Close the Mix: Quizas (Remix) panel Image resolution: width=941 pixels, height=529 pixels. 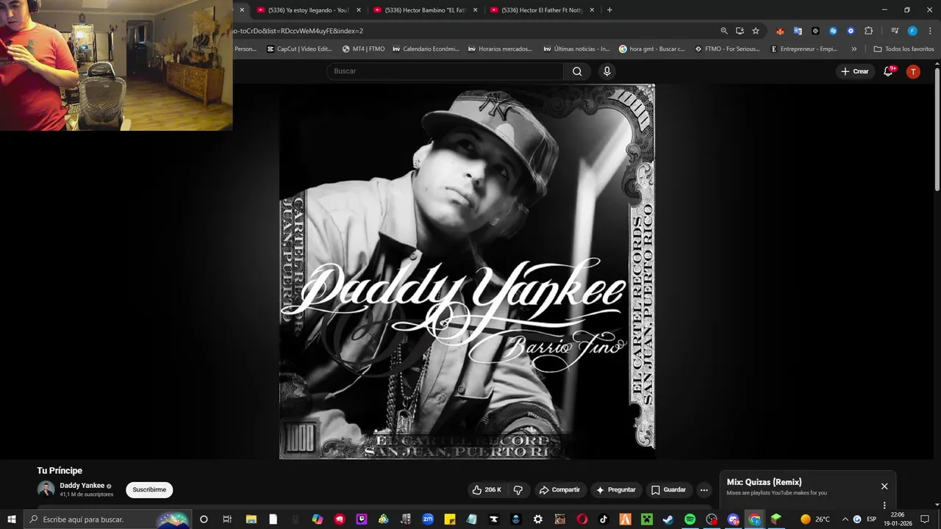884,486
